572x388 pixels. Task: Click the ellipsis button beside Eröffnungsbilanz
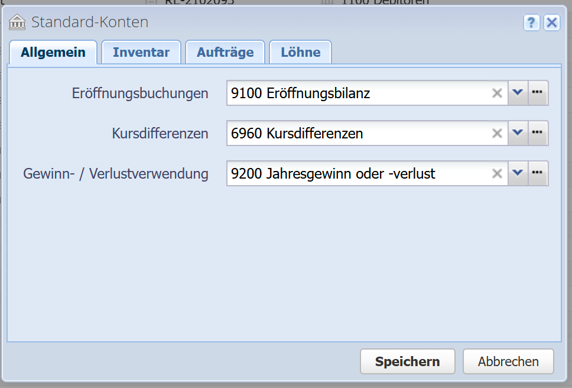pyautogui.click(x=538, y=93)
